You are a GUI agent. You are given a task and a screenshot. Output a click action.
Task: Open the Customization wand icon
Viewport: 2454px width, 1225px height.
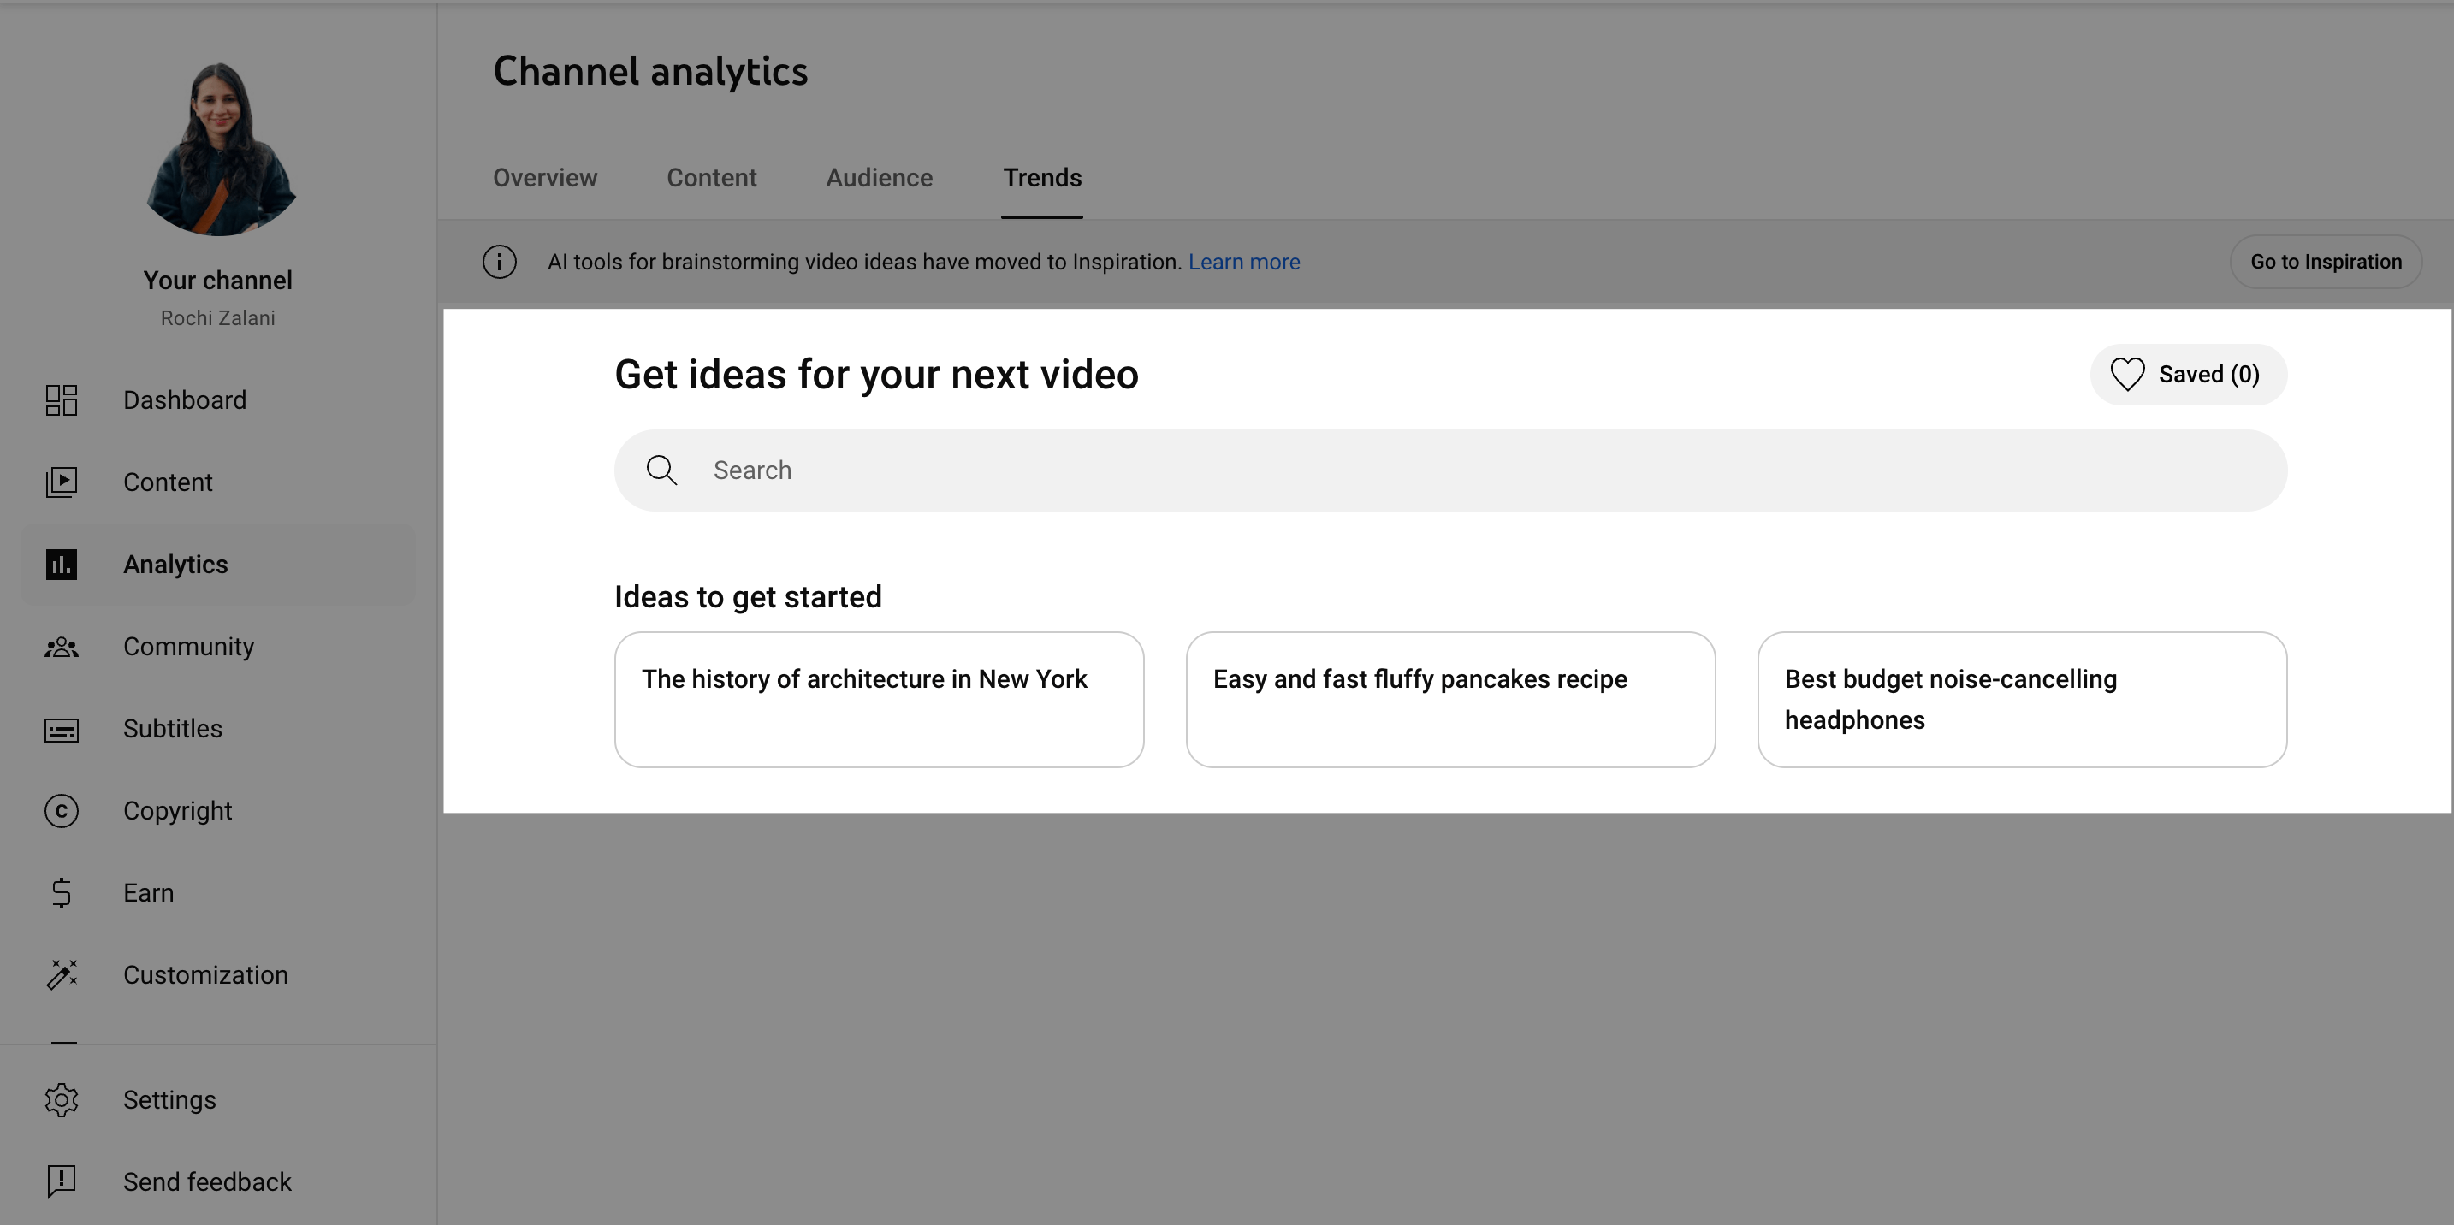click(x=61, y=974)
